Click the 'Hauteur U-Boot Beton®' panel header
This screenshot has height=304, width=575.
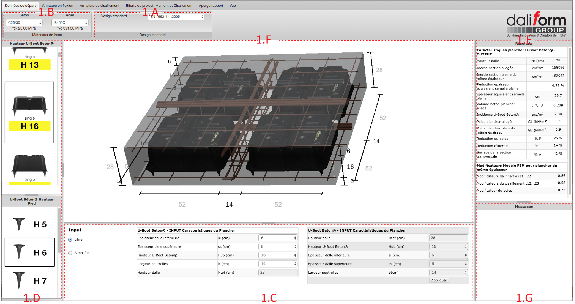coord(32,44)
